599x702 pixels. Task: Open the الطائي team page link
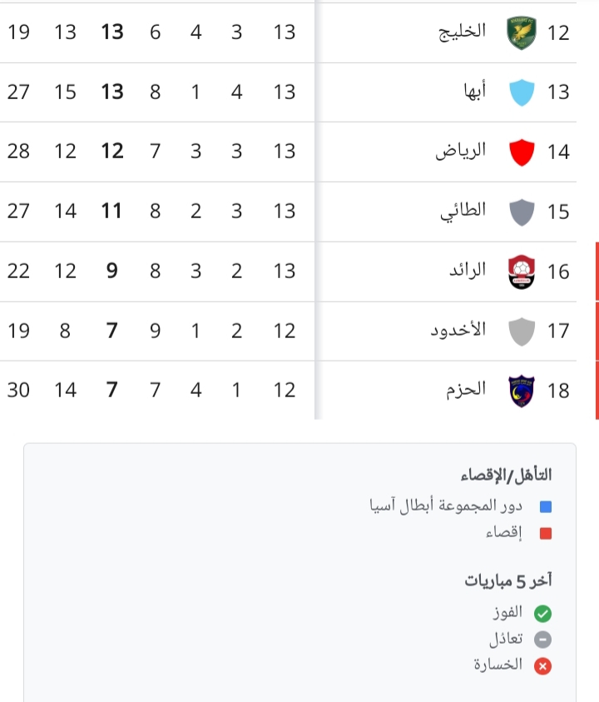pos(463,212)
